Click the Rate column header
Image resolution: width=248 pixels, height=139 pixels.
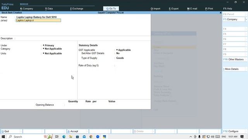tap(88, 101)
